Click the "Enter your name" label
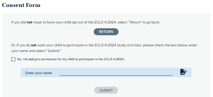 (x=39, y=73)
